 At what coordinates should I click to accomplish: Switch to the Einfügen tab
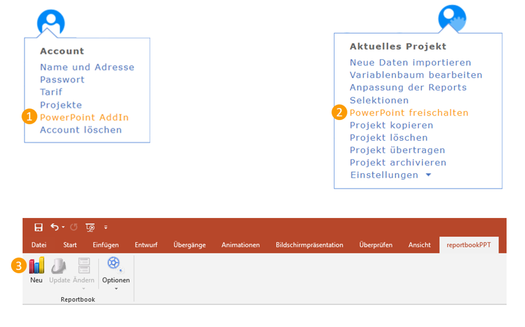[x=106, y=245]
